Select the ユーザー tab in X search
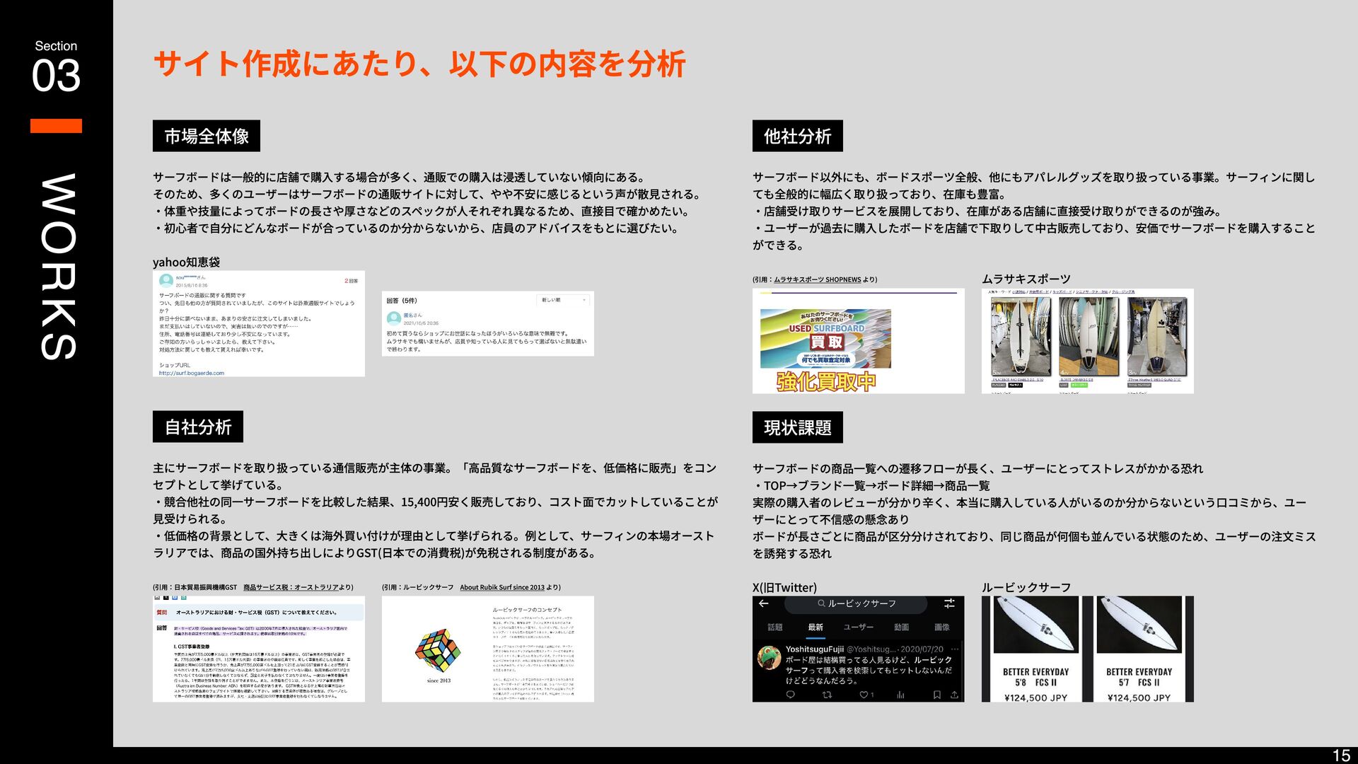Screen dimensions: 1358x764 858,627
